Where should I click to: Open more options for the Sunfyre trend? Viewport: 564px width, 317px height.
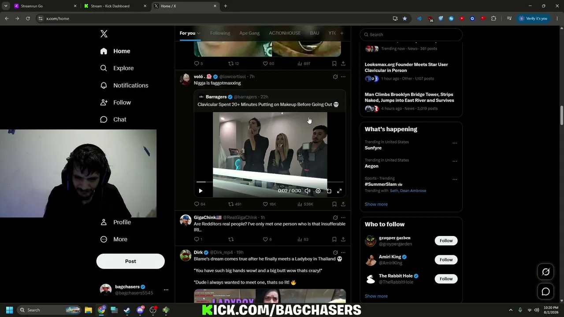pos(455,143)
